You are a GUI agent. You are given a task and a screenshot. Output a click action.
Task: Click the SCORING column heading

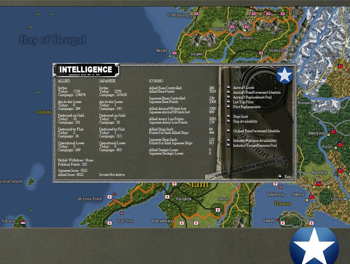(x=156, y=81)
